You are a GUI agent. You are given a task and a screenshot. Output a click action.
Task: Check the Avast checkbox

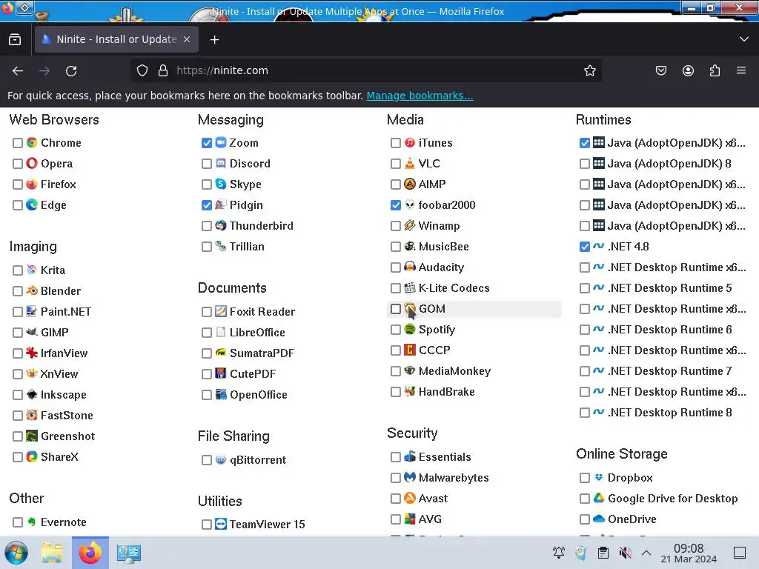(396, 499)
